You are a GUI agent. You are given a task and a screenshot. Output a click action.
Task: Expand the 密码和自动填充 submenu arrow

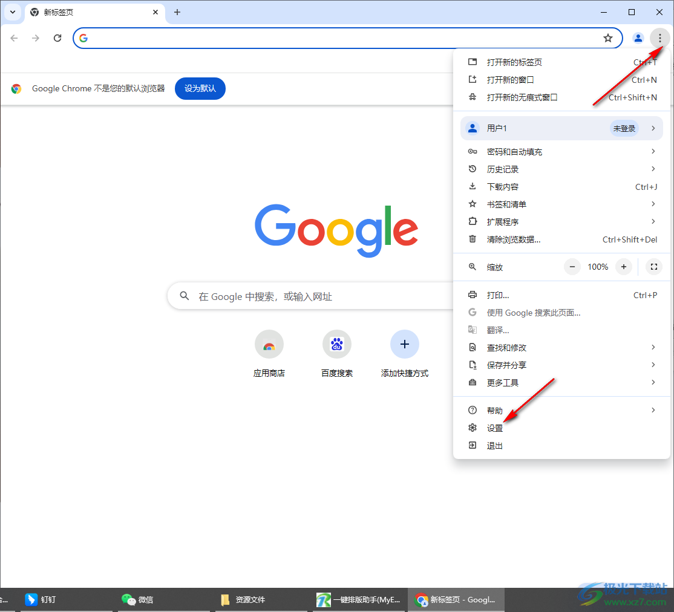pos(653,151)
